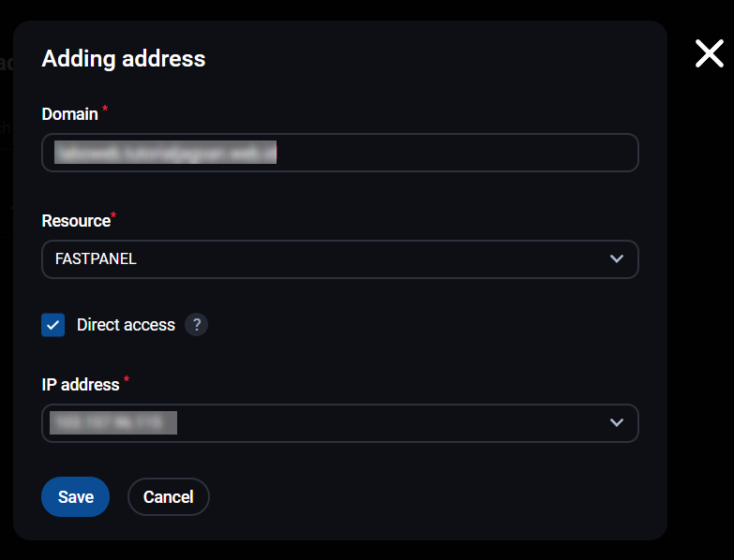Click the red required asterisk beside Domain
This screenshot has height=560, width=734.
[x=105, y=109]
